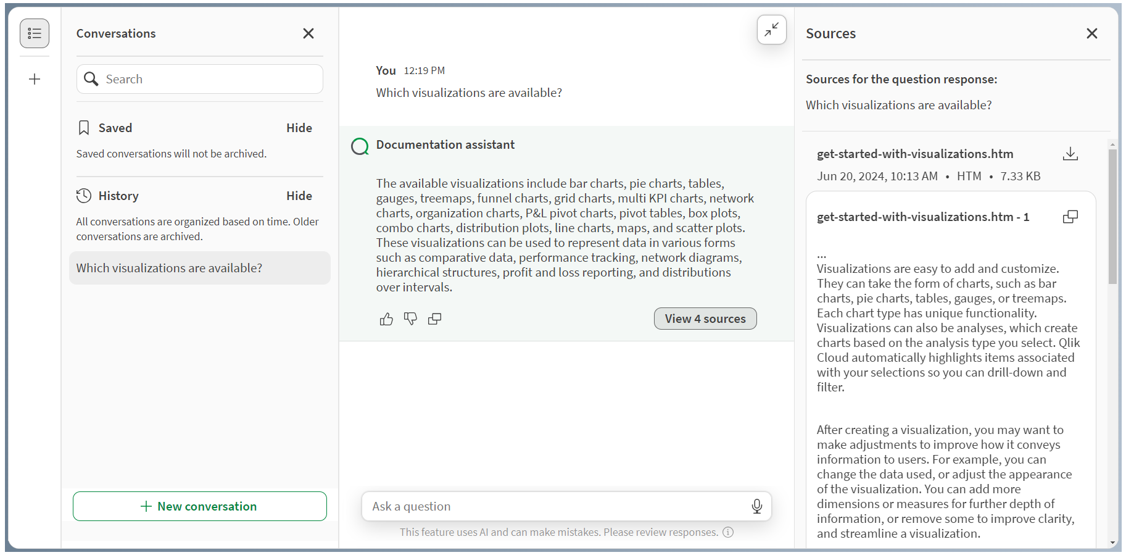Image resolution: width=1126 pixels, height=555 pixels.
Task: Select "Which visualizations are available?" history item
Action: [200, 268]
